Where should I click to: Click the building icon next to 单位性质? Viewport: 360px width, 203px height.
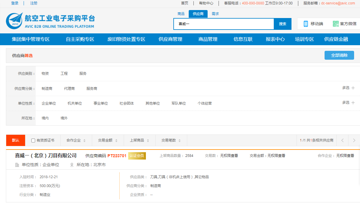click(x=17, y=165)
